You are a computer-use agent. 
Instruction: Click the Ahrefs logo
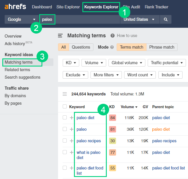pos(15,7)
